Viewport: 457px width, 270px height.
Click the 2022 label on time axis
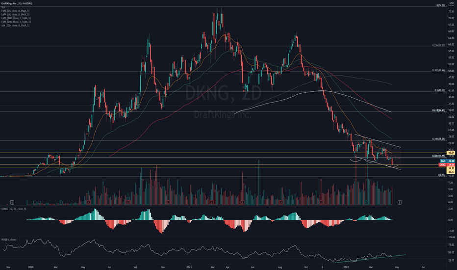346,267
